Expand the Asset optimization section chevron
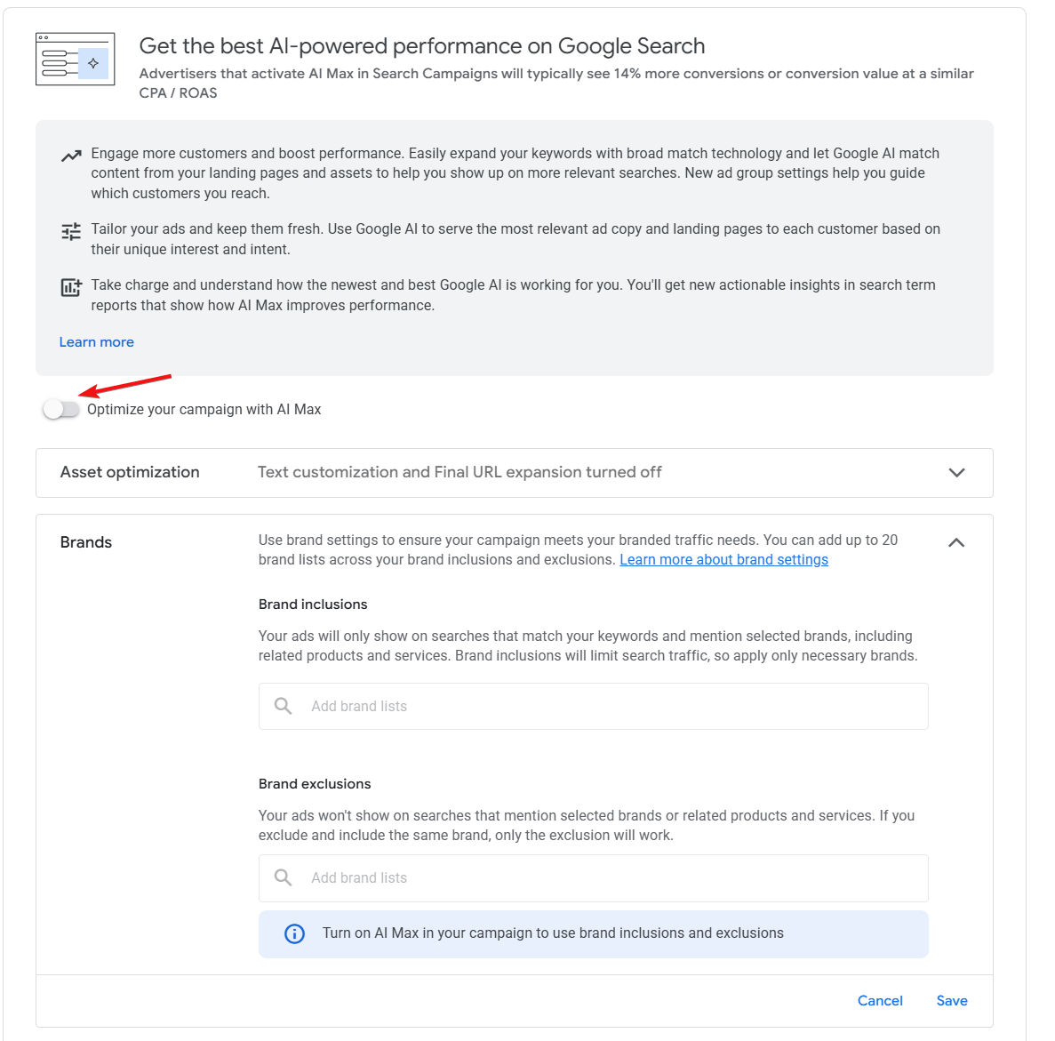This screenshot has height=1041, width=1055. [956, 472]
